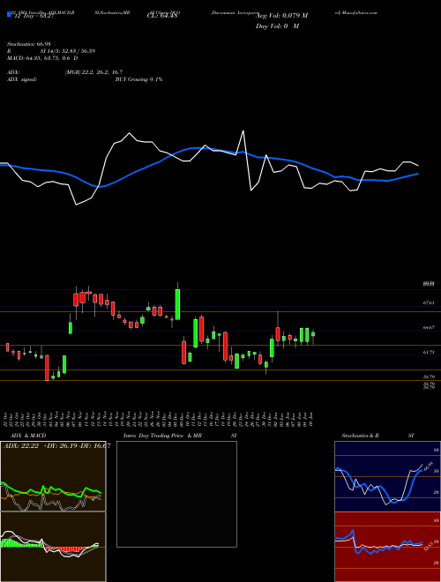Click the 'Day Vol: 0 M' label
Viewport: 441px width, 582px height.
[x=278, y=26]
